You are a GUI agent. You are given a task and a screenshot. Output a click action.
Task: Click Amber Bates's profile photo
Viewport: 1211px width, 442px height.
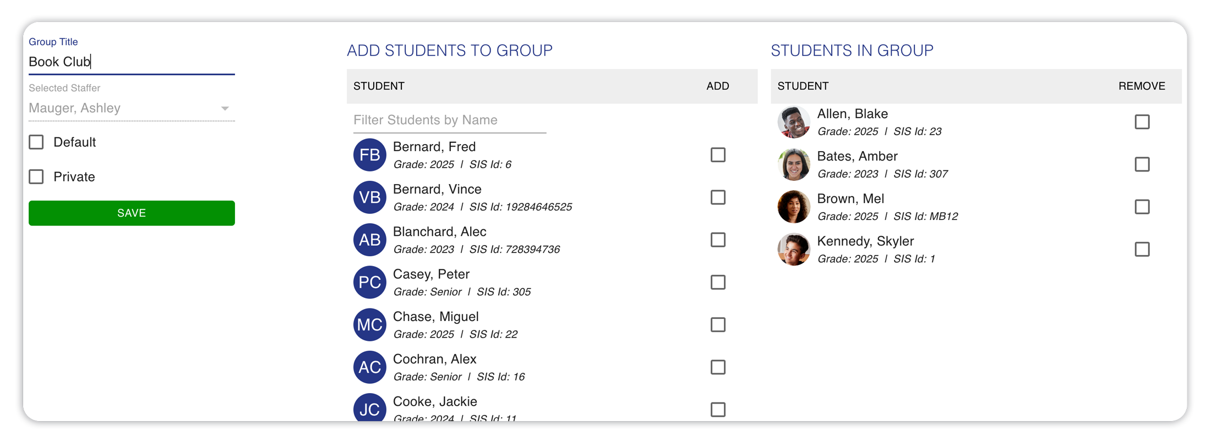(x=794, y=164)
